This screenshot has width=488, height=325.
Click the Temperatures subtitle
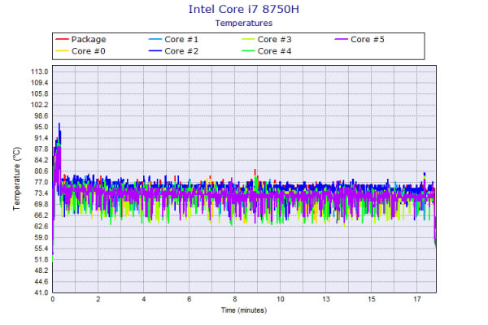coord(244,24)
